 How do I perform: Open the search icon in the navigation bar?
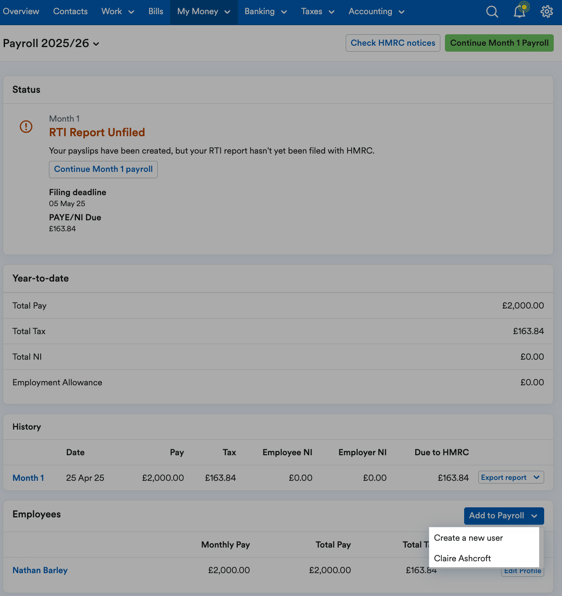click(x=492, y=11)
